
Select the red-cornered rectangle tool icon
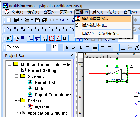[51, 39]
